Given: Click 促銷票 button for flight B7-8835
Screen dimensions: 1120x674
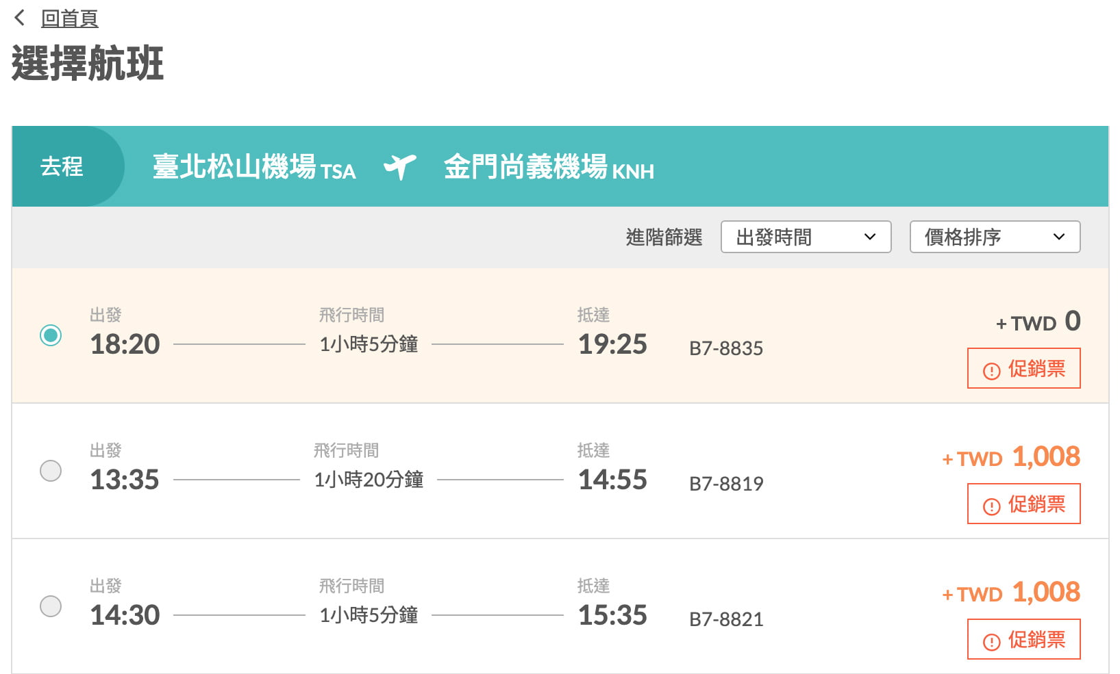Looking at the screenshot, I should click(x=1023, y=369).
